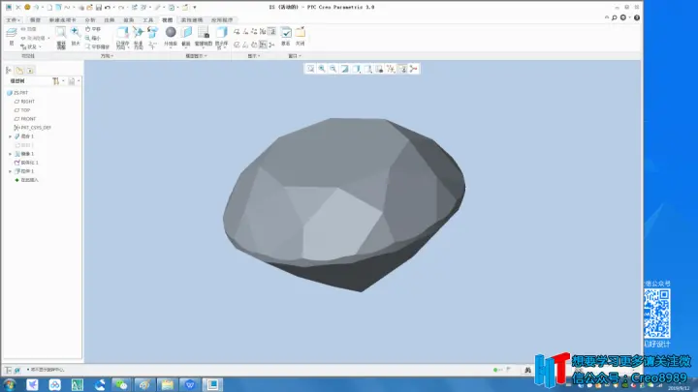The image size is (698, 392).
Task: Click the Refit icon in graphics toolbar
Action: click(x=310, y=69)
